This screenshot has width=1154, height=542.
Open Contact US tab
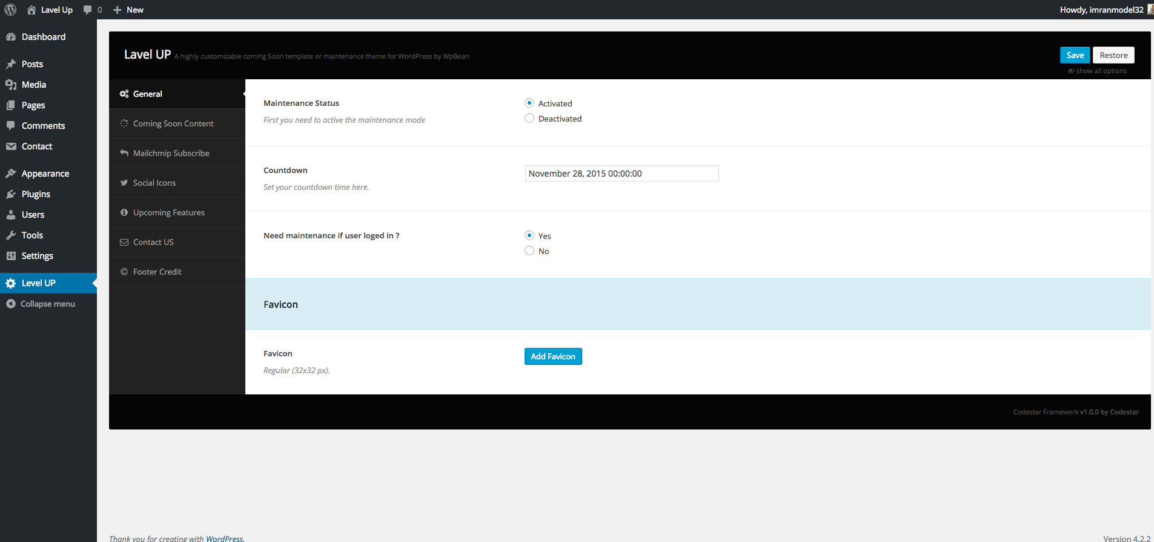coord(177,242)
